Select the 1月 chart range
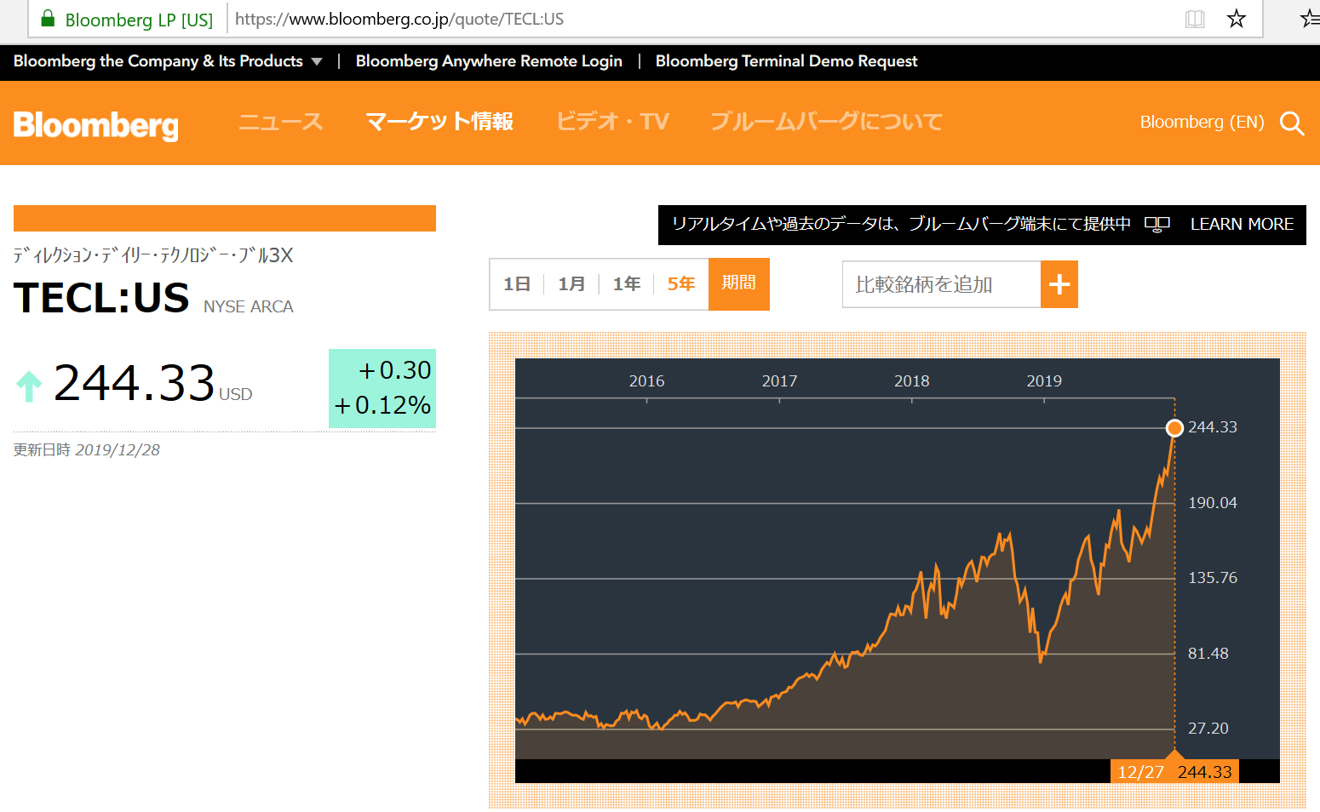This screenshot has height=812, width=1320. (571, 284)
